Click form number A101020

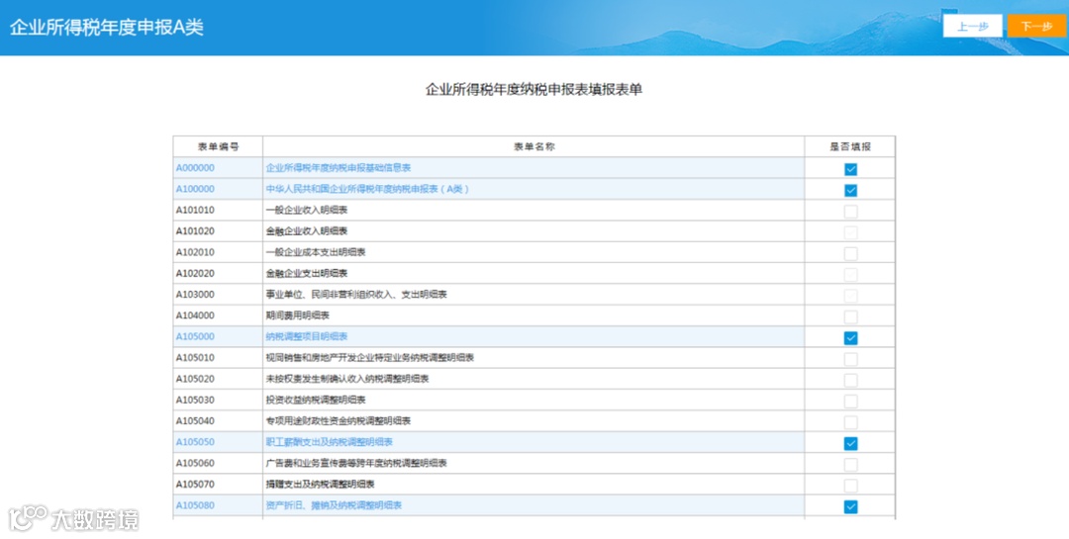pos(195,231)
